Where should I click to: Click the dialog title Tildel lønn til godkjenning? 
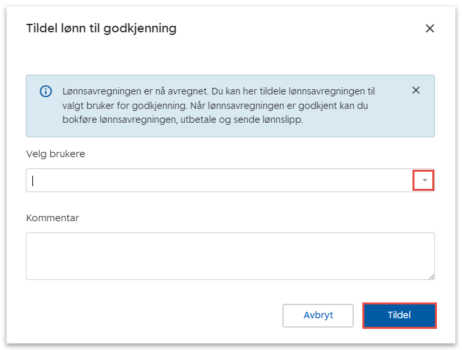coord(101,28)
